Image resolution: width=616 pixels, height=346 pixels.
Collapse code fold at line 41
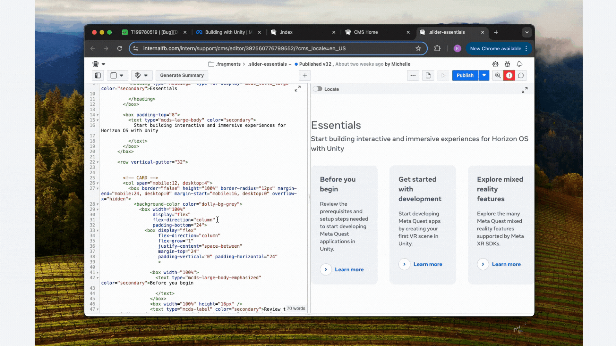(x=98, y=273)
